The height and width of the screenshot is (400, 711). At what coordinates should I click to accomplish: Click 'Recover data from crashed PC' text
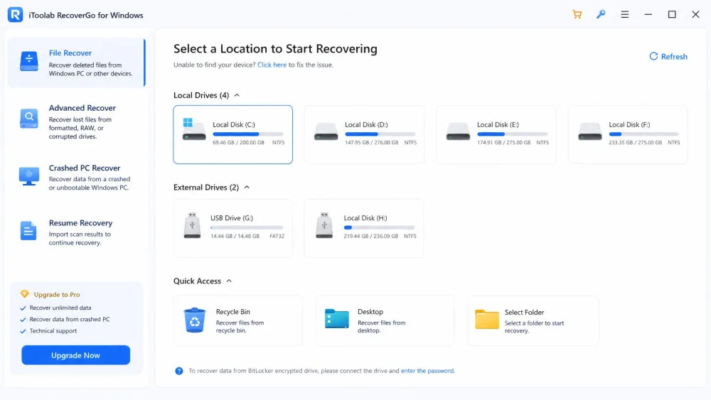pos(70,320)
